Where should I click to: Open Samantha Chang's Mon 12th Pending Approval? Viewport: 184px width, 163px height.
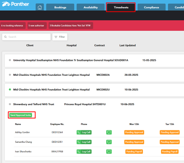pyautogui.click(x=134, y=142)
